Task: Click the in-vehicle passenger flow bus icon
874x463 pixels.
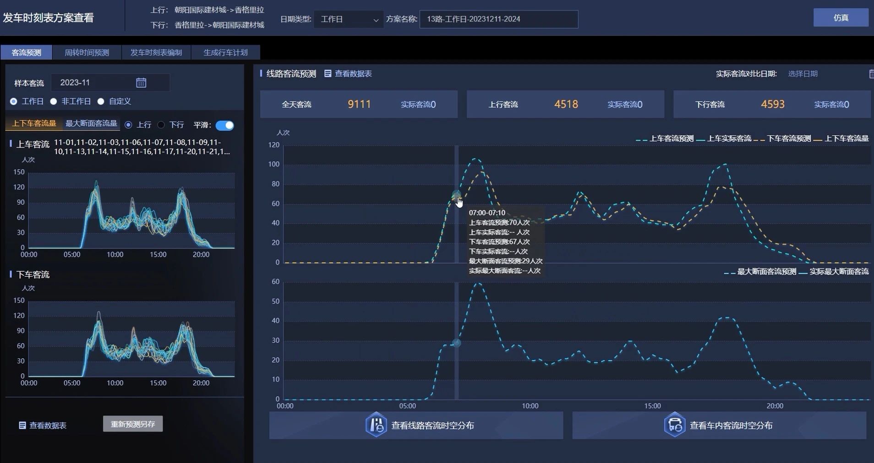Action: (x=674, y=425)
